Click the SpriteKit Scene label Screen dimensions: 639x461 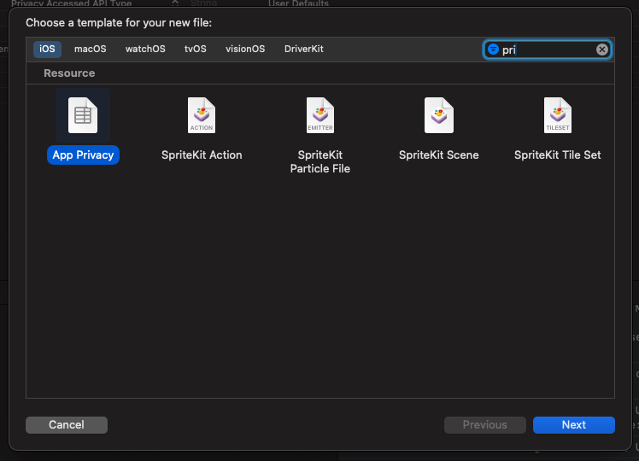pos(439,155)
